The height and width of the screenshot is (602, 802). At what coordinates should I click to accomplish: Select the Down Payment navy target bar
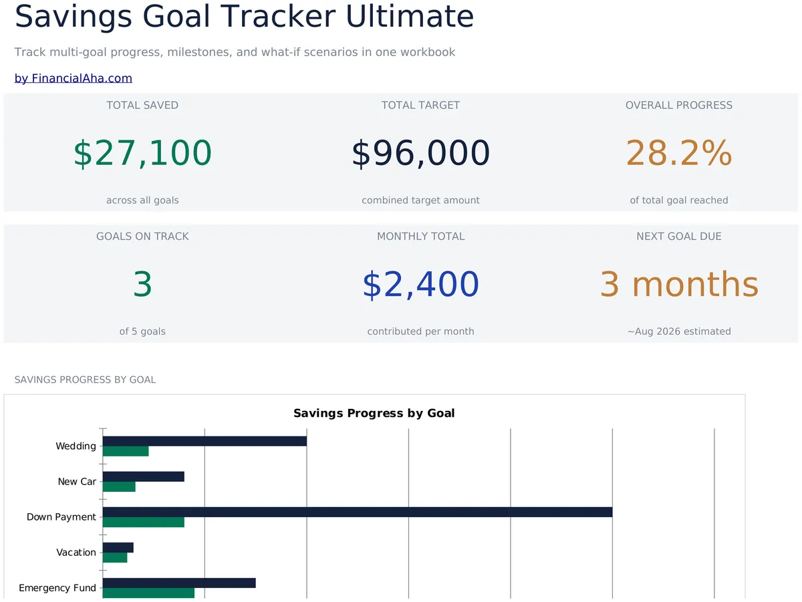pyautogui.click(x=358, y=512)
